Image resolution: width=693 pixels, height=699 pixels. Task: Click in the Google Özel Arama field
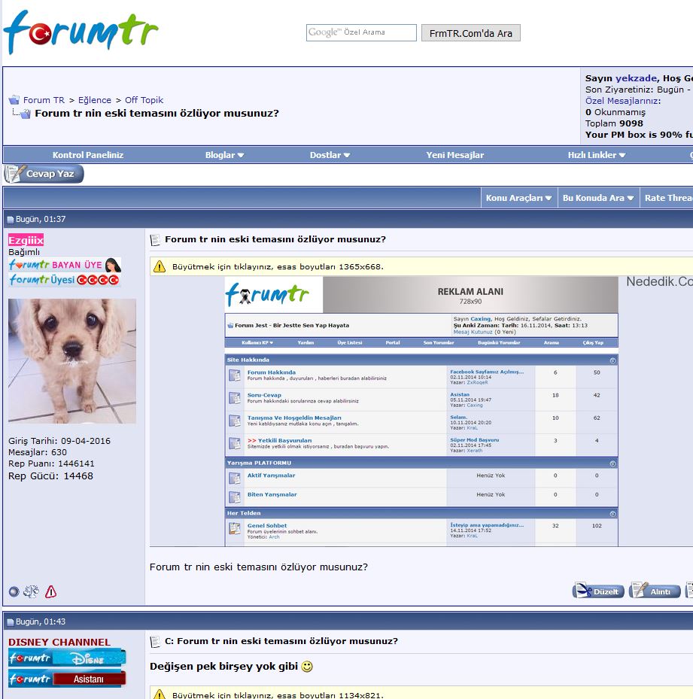pos(361,32)
